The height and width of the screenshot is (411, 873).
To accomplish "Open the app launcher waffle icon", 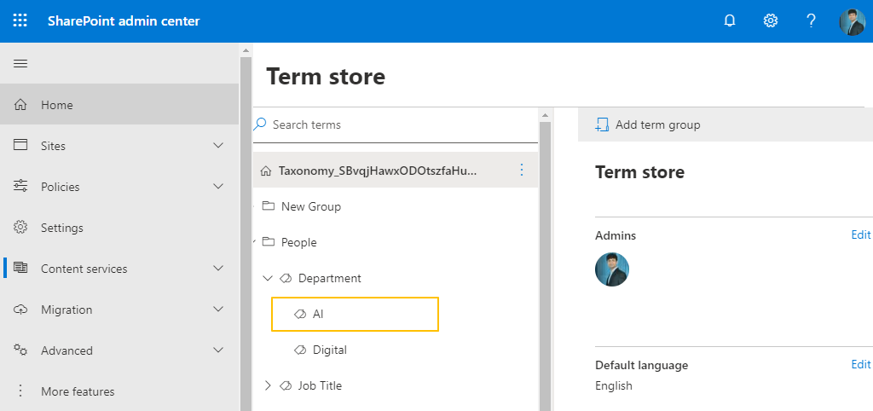I will click(x=20, y=20).
